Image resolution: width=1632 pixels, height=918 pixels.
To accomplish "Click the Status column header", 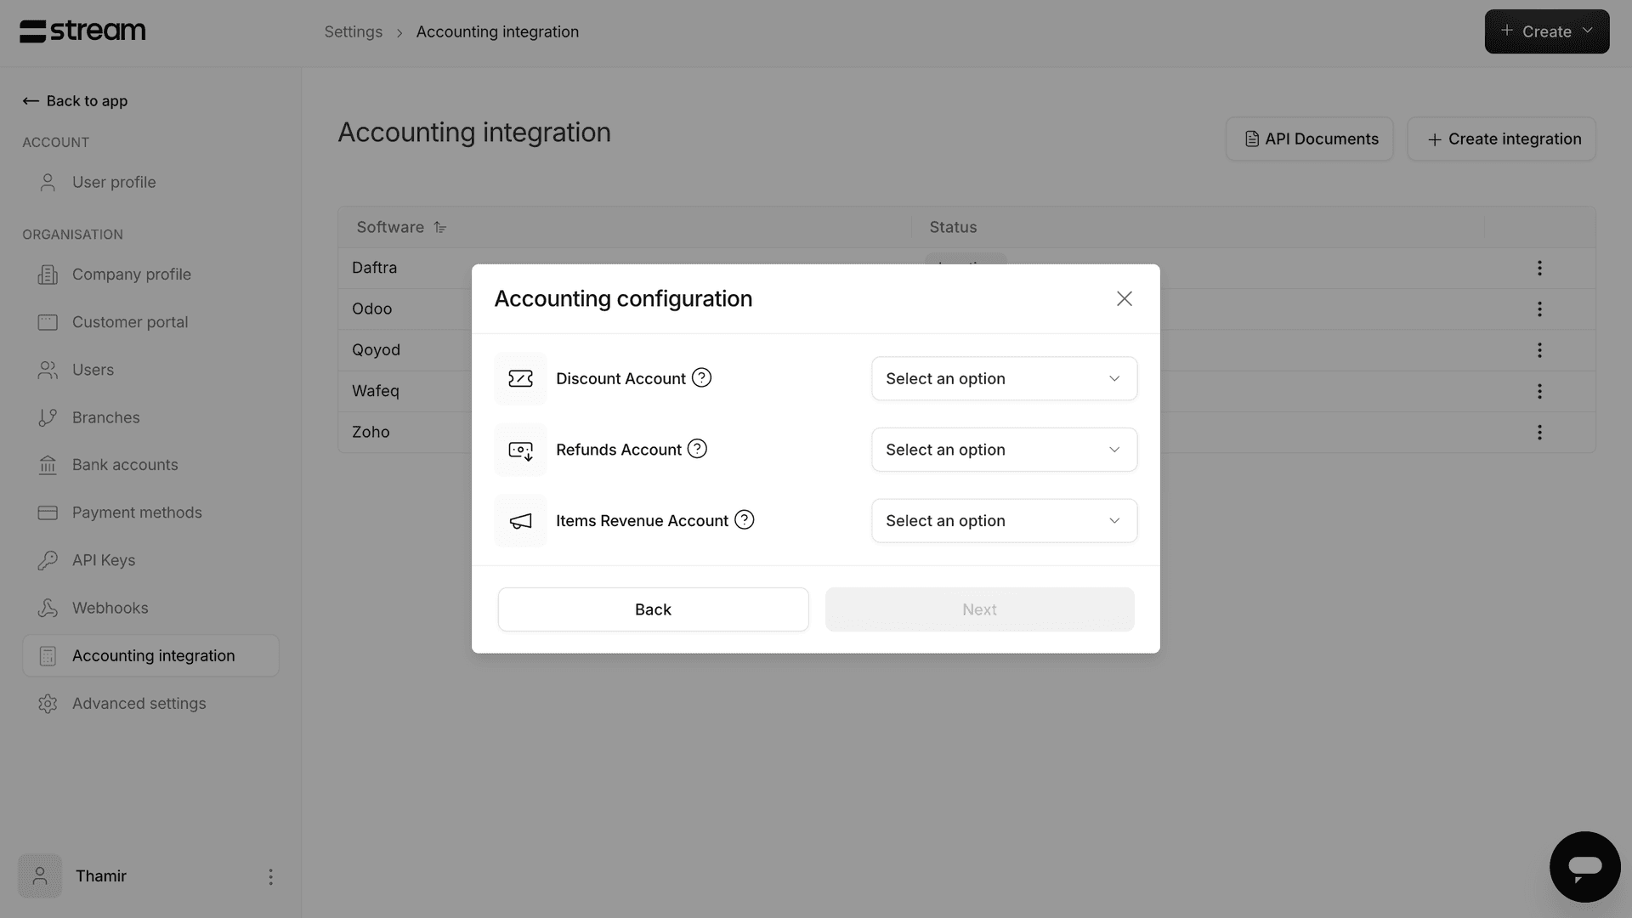I will tap(953, 227).
